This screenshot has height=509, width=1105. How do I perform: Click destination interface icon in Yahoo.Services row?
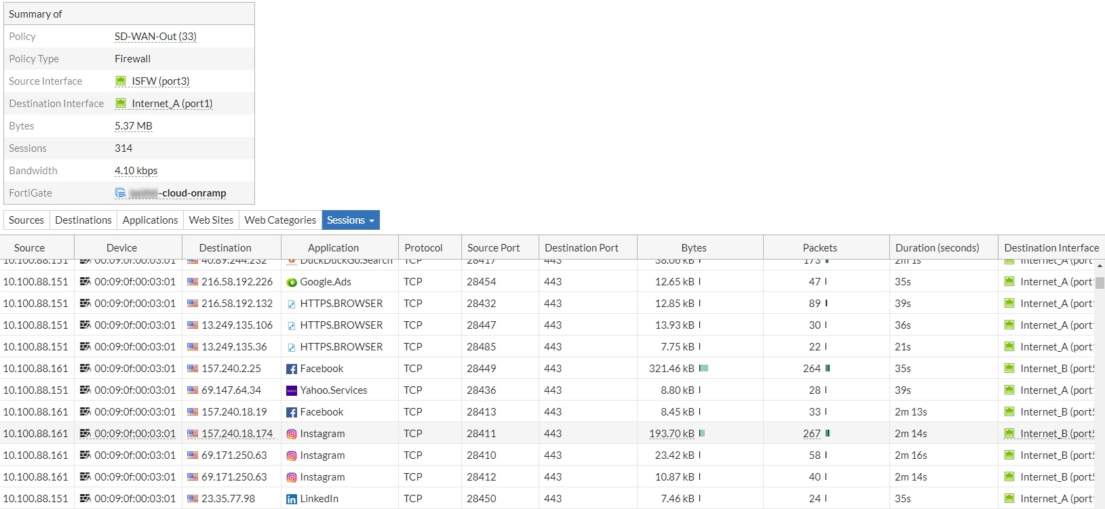click(x=1009, y=390)
